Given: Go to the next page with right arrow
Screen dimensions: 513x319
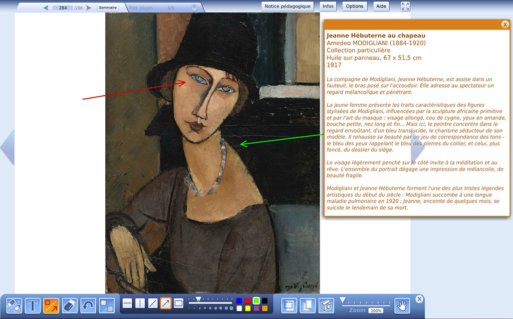Looking at the screenshot, I should click(89, 8).
